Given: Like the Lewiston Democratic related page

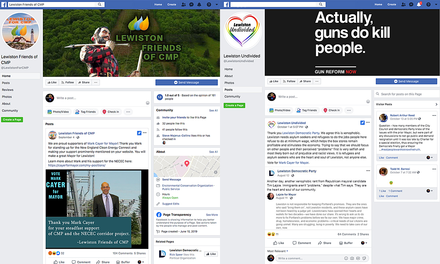Looking at the screenshot, I should coord(210,254).
